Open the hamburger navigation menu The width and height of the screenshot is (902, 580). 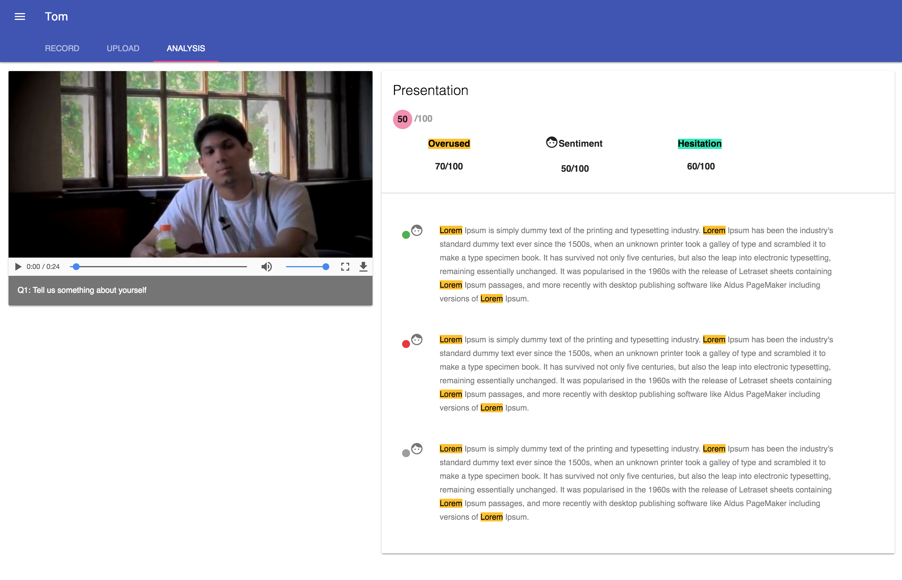20,16
